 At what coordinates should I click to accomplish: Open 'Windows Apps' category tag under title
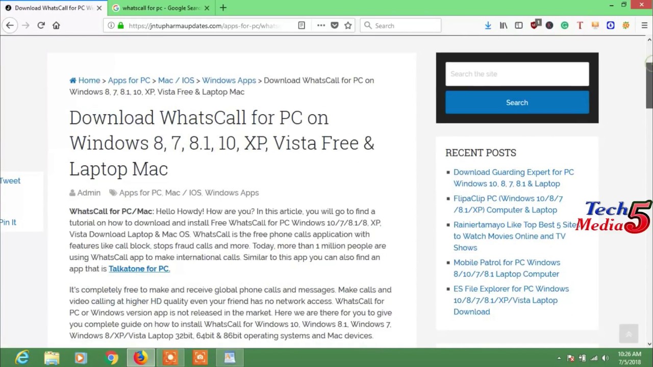[x=232, y=193]
